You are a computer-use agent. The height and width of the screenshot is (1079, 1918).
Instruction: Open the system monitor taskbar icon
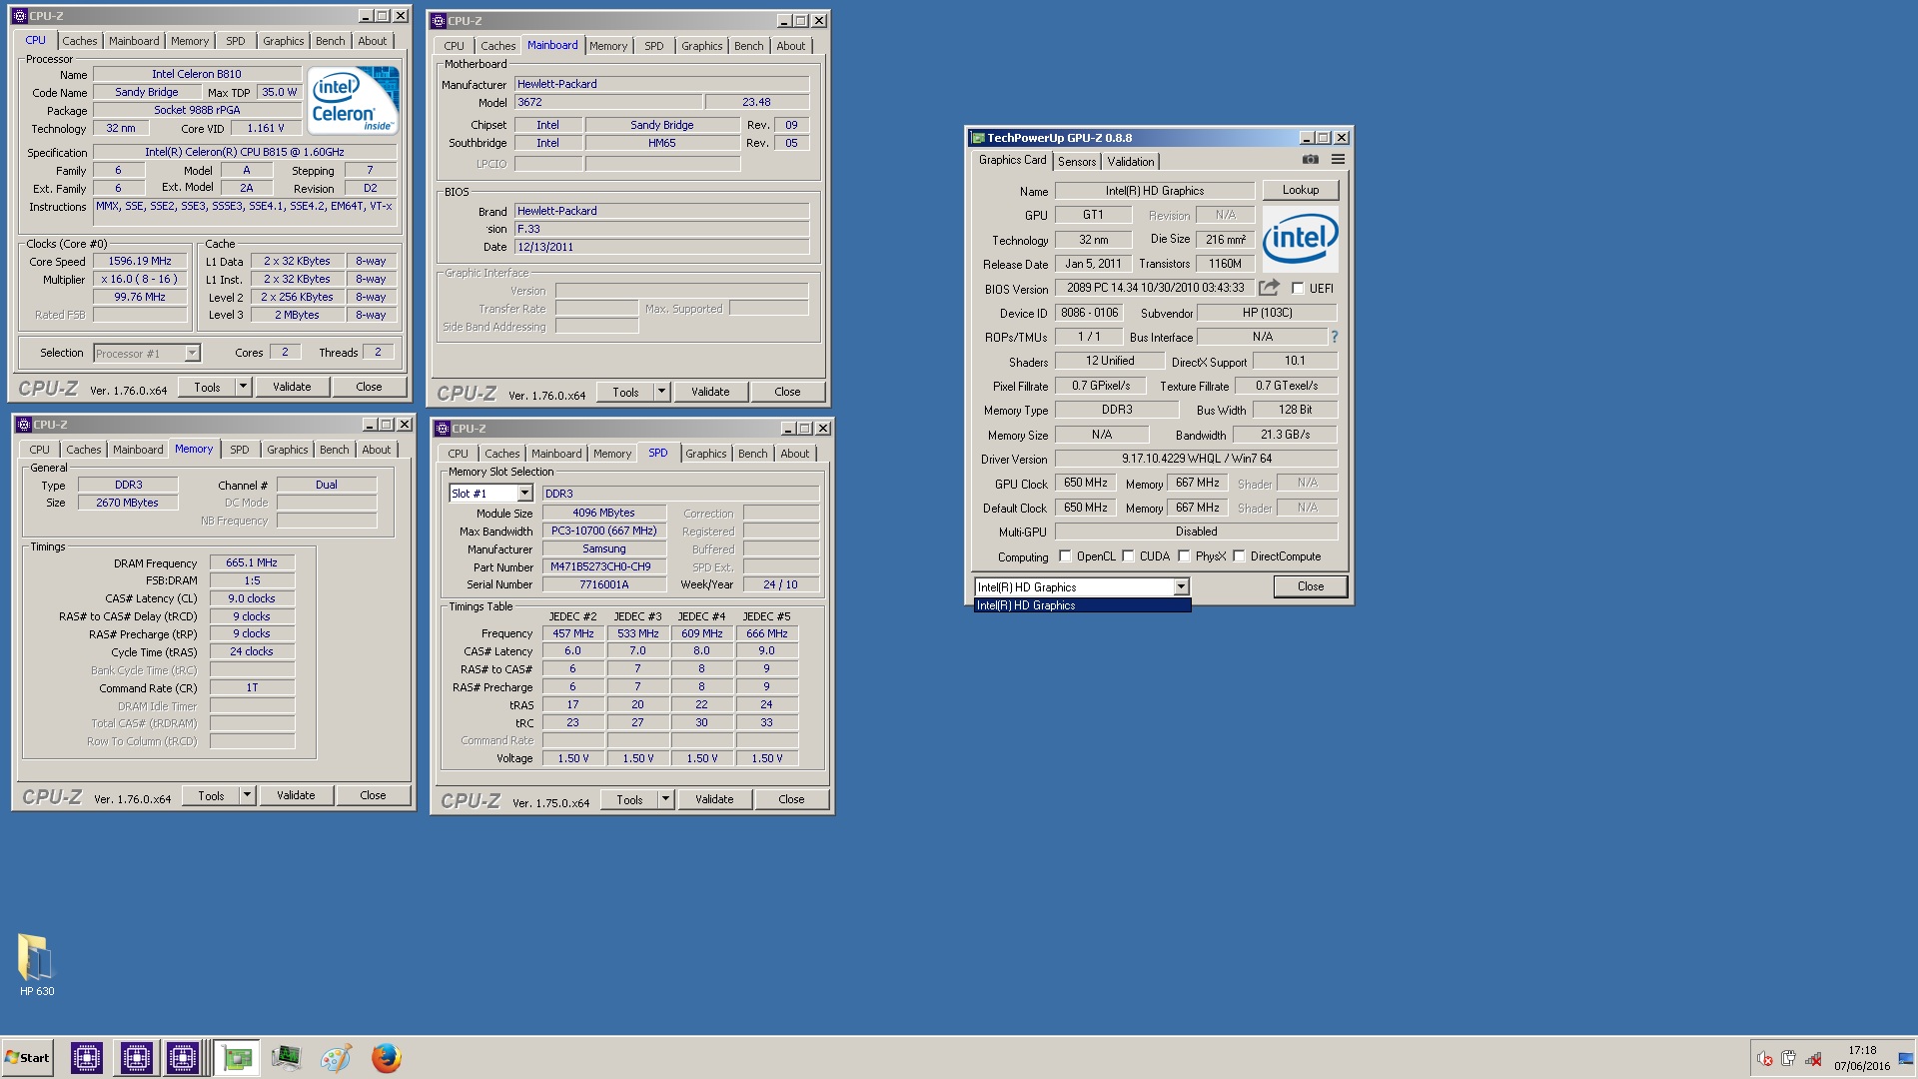(286, 1058)
